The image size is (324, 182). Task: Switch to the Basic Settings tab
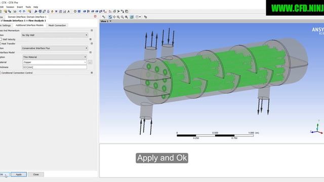pyautogui.click(x=6, y=25)
